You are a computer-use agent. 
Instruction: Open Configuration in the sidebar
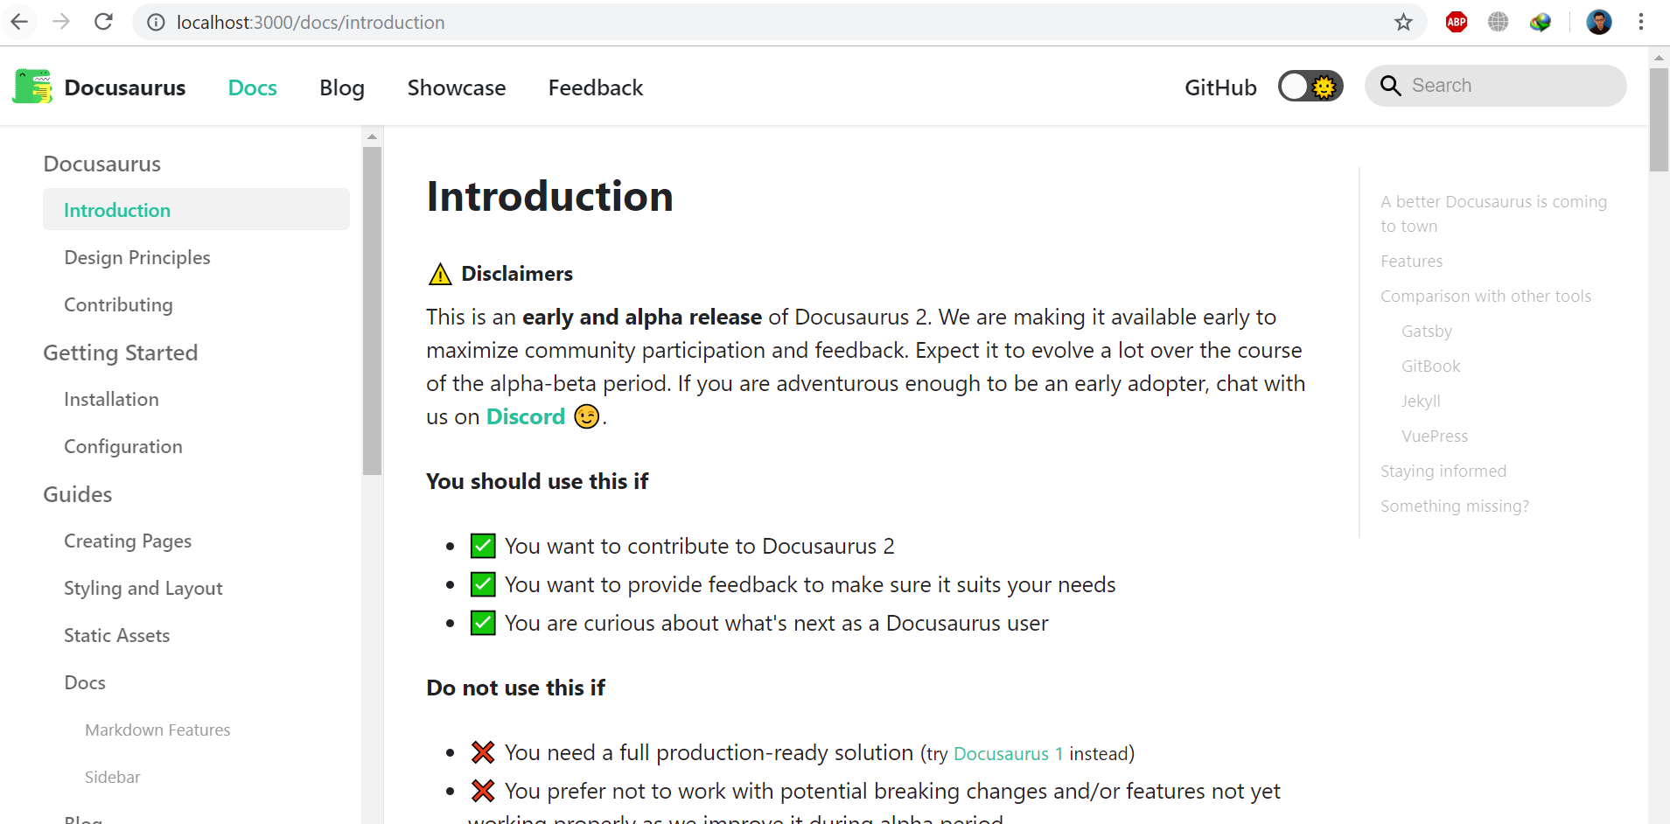coord(123,446)
